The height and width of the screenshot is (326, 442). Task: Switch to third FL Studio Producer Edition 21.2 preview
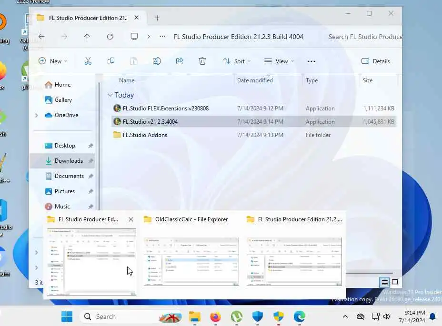(294, 261)
